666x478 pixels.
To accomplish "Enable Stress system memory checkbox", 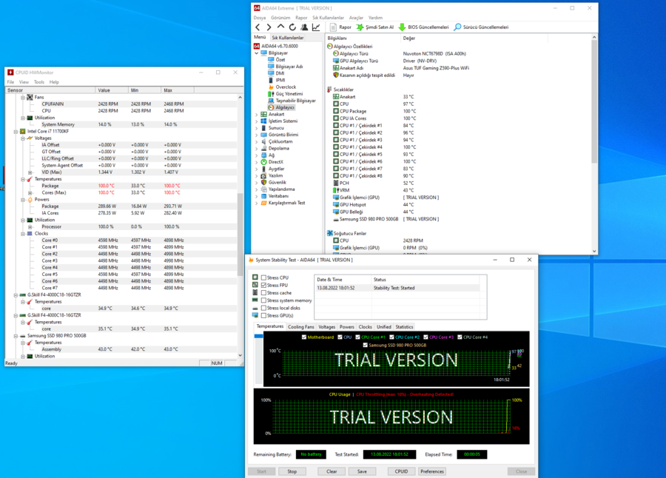I will 263,300.
